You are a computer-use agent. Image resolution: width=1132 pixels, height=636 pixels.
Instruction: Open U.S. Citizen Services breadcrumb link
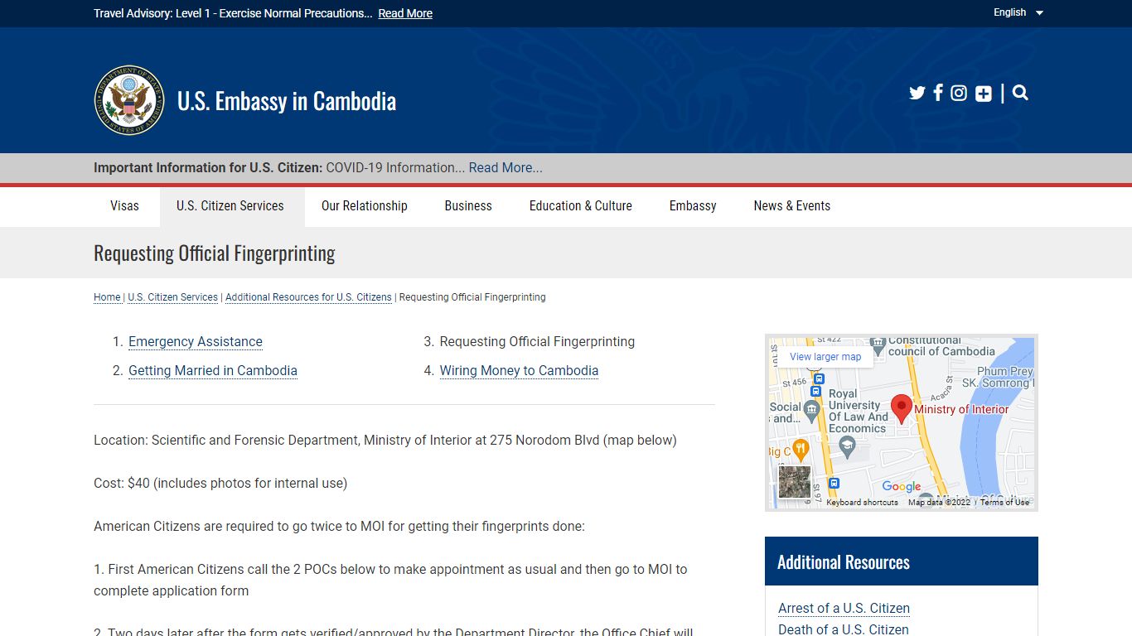point(173,297)
